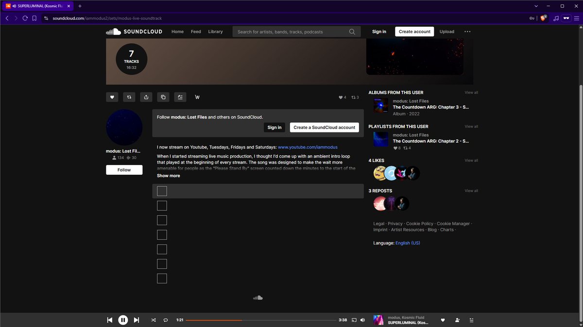The image size is (583, 327).
Task: Toggle shuffle in the player bar
Action: [x=154, y=320]
